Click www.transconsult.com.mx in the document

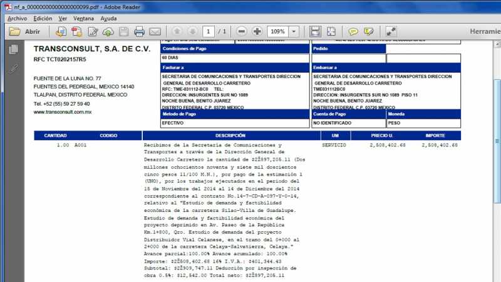63,112
